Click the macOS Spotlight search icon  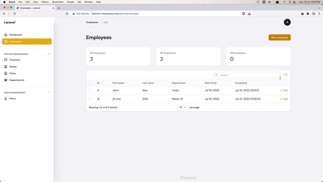290,2
